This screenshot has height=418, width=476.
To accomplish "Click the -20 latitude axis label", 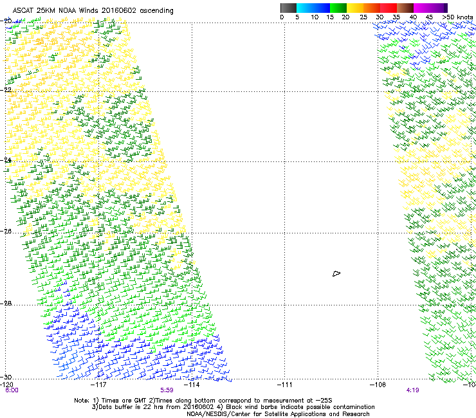I will pos(6,21).
